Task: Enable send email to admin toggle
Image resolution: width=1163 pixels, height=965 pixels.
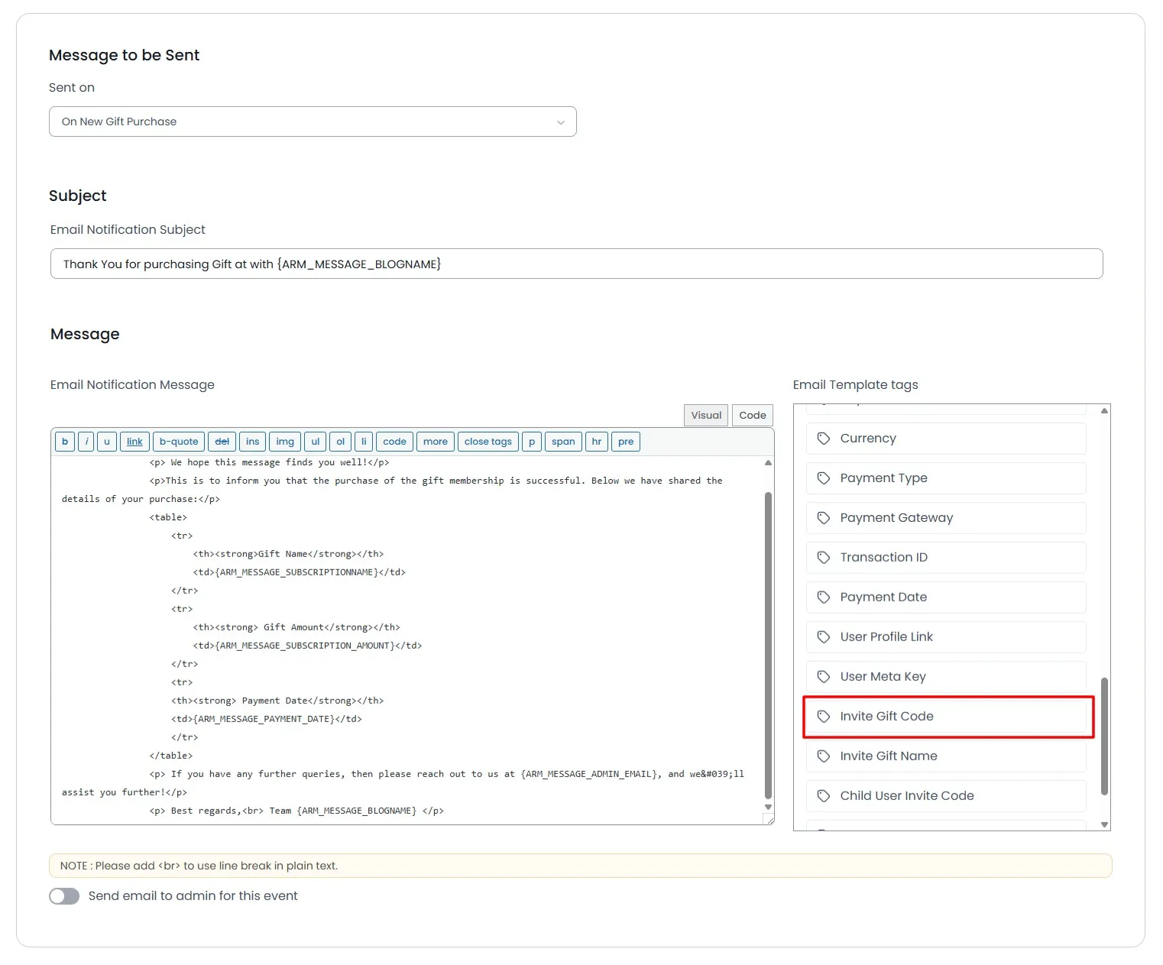Action: click(x=64, y=896)
